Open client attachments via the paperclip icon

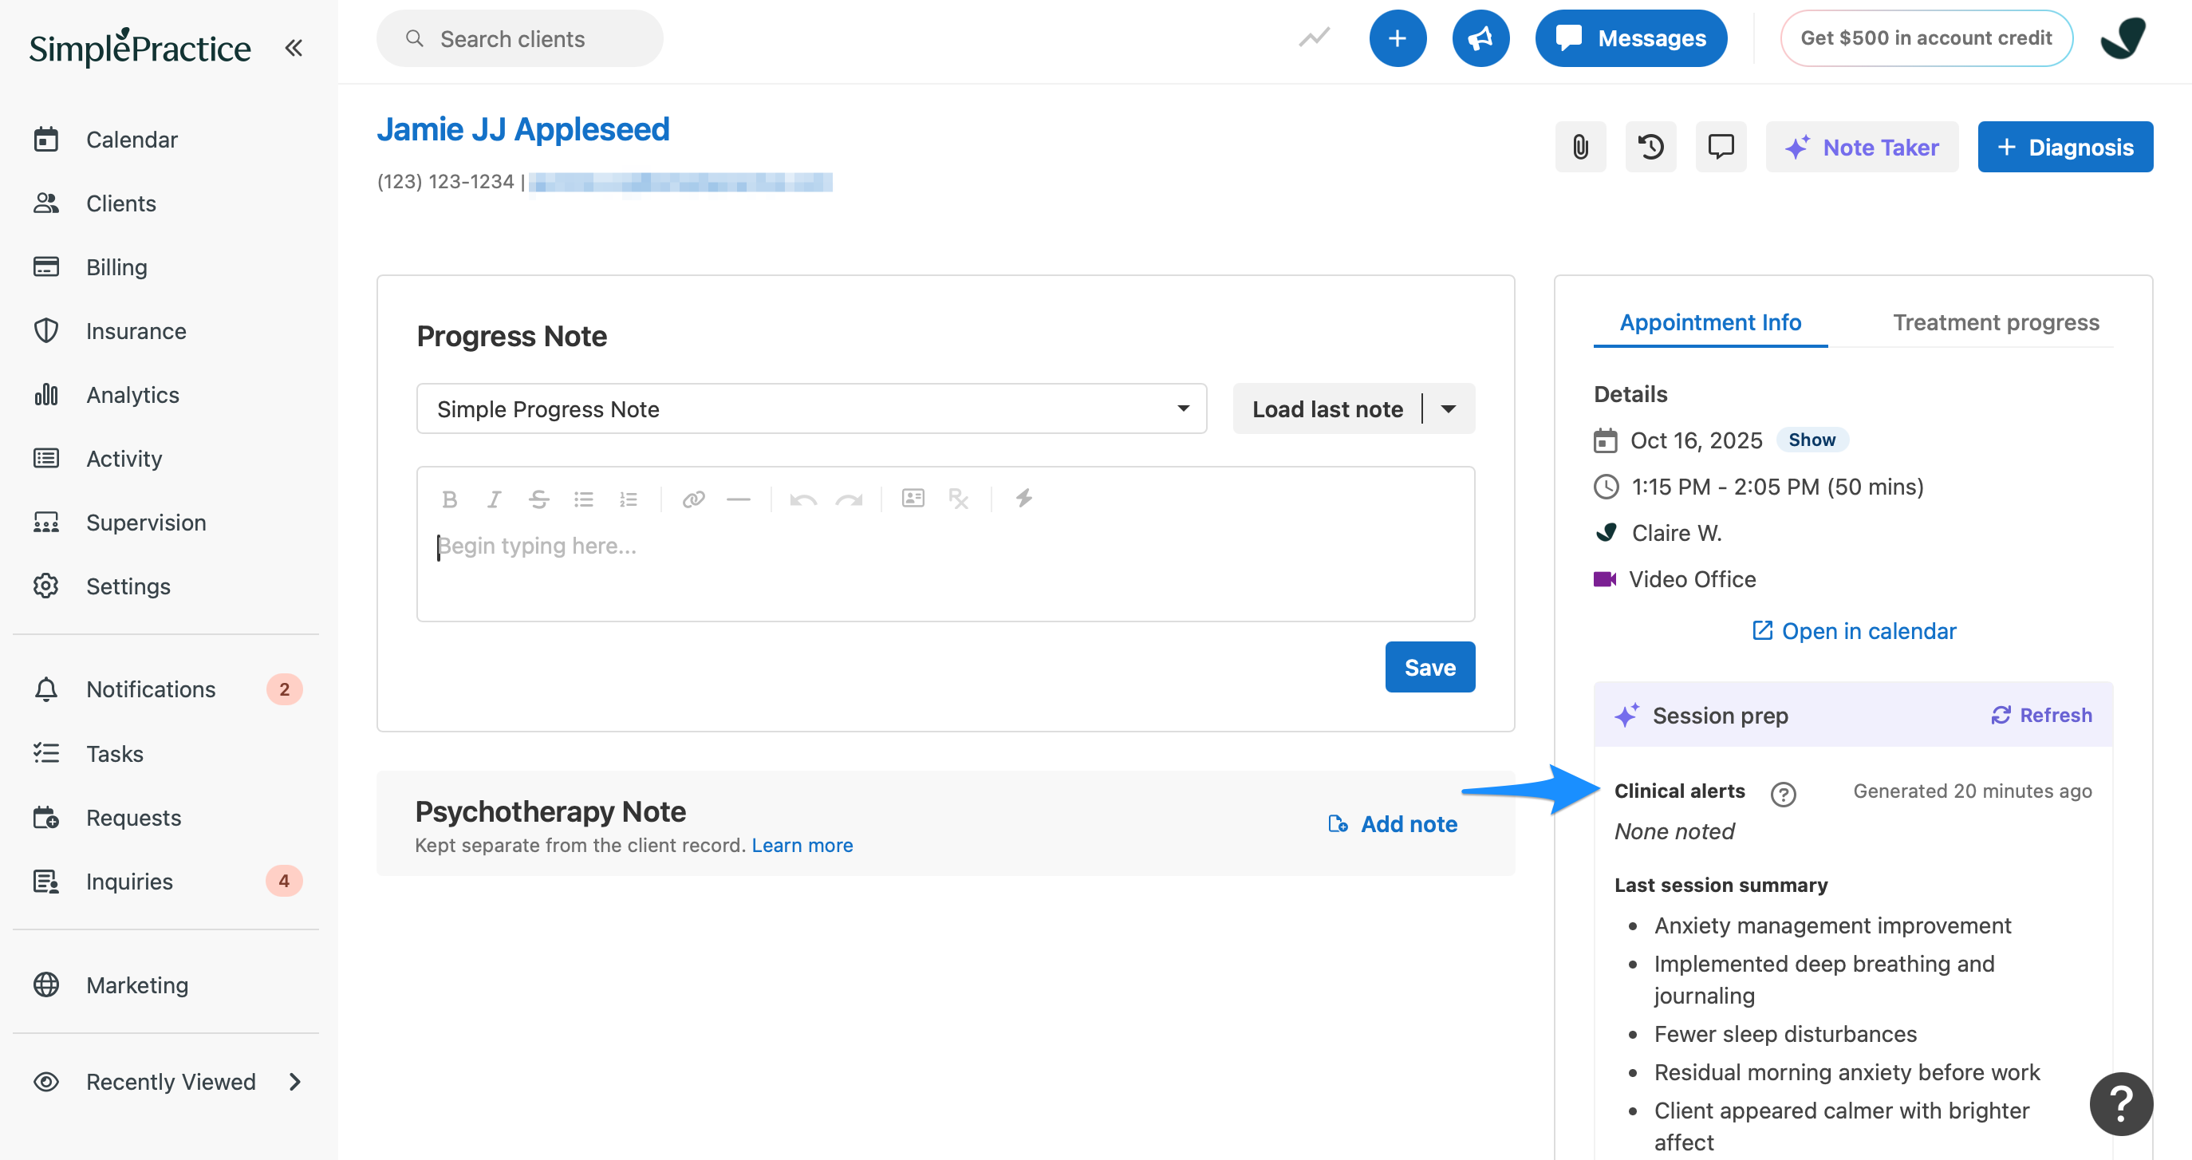1580,146
